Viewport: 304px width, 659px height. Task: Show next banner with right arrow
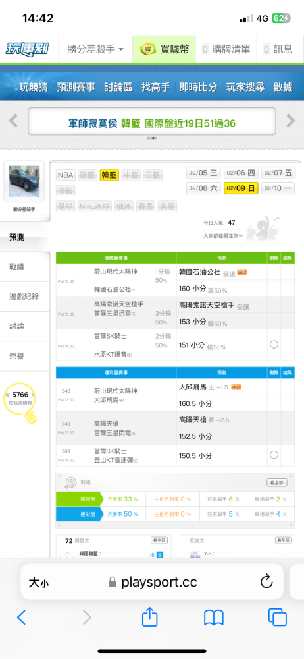[291, 121]
